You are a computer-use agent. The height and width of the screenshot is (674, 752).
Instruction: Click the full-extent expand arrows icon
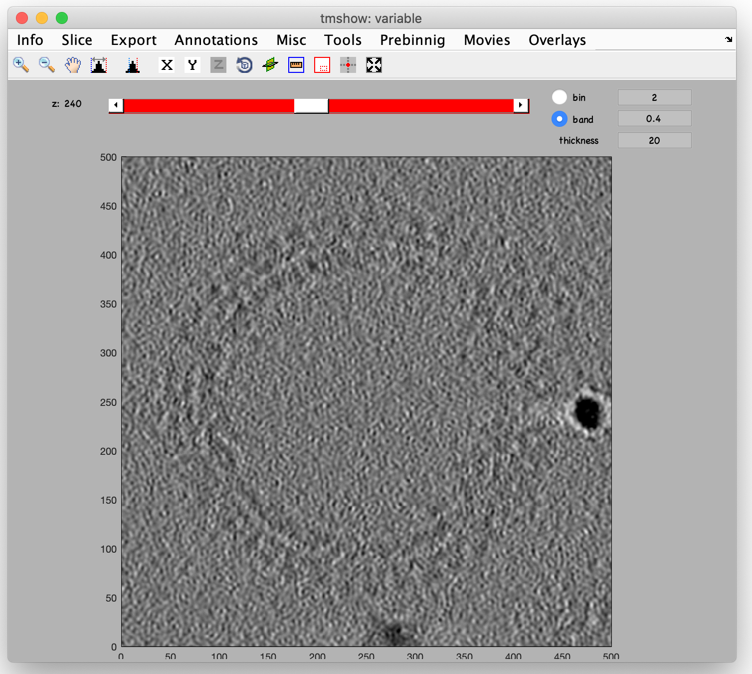pyautogui.click(x=374, y=65)
